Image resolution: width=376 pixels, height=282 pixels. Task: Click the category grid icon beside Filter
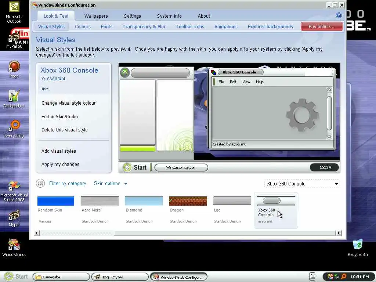40,184
